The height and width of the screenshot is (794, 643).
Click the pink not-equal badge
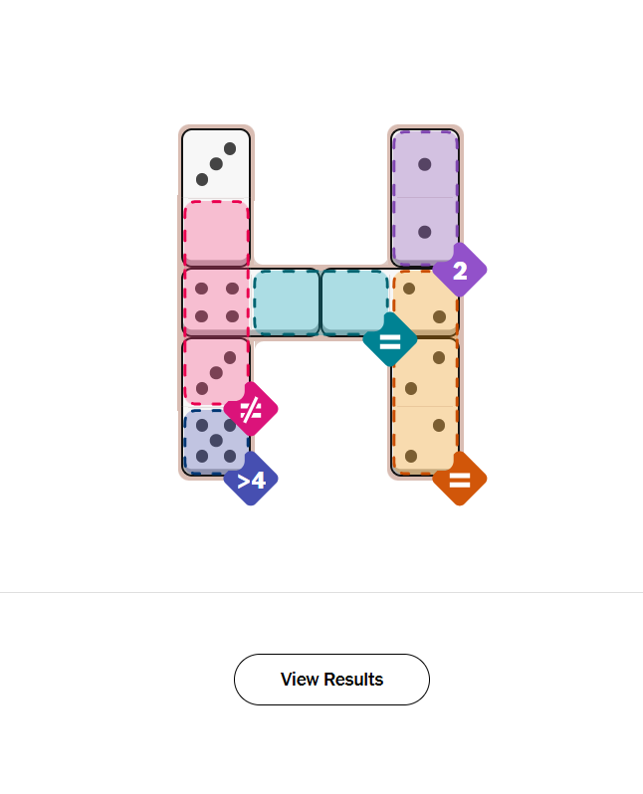251,408
